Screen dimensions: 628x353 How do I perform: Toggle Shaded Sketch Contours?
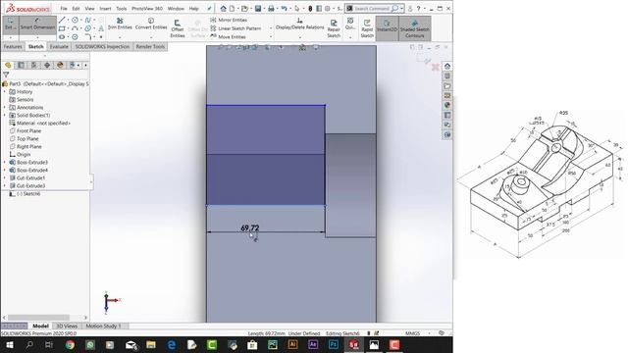tap(414, 28)
